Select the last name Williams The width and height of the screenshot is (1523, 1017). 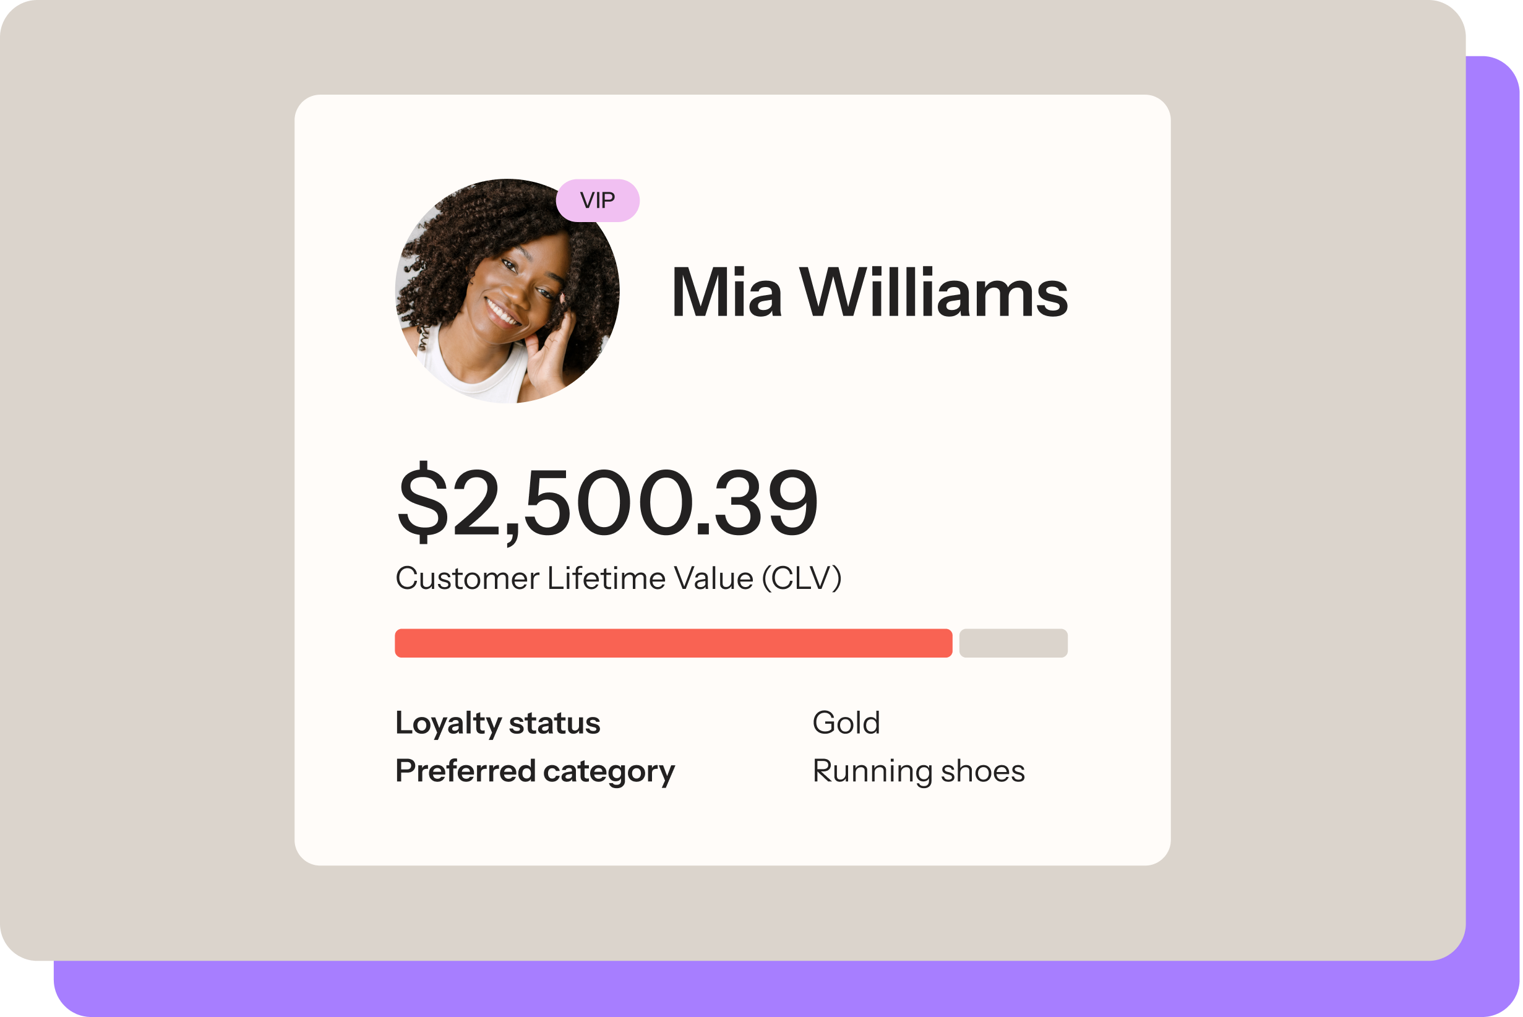[x=933, y=293]
